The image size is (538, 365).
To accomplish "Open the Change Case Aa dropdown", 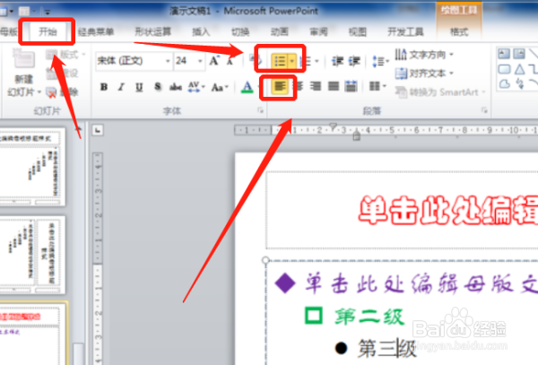I will (x=220, y=87).
